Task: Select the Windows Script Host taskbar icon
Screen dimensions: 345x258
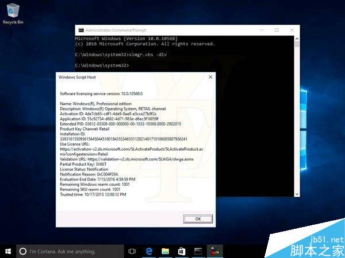Action: pyautogui.click(x=214, y=252)
